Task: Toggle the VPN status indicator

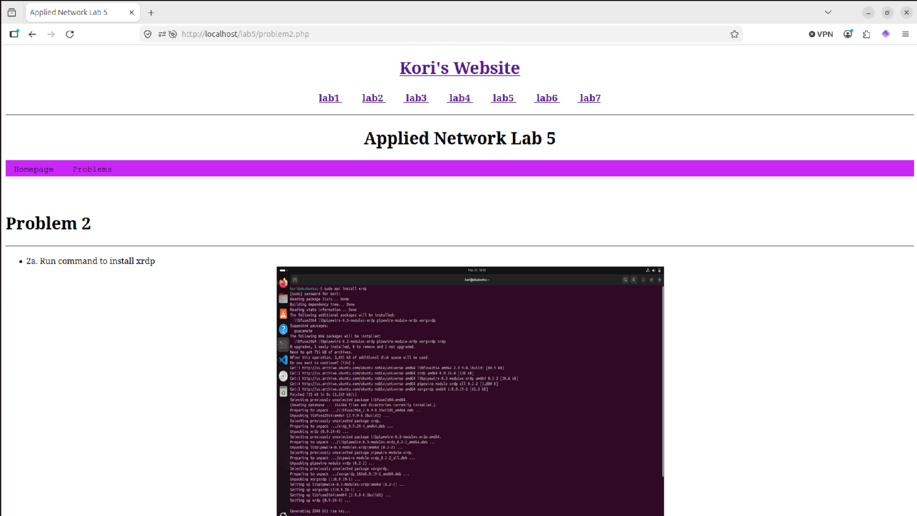Action: click(820, 34)
